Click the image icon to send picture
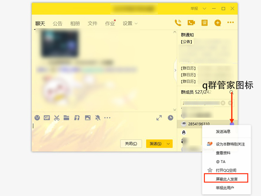Screen dimensions: 261x196 point(87,118)
